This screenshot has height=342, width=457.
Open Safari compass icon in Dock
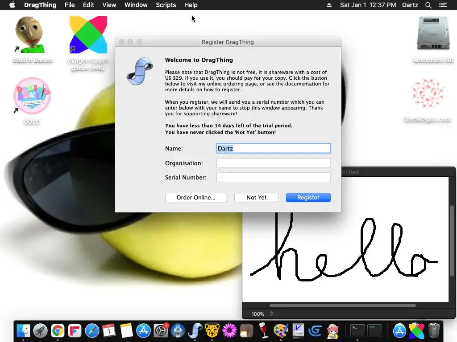pyautogui.click(x=92, y=331)
